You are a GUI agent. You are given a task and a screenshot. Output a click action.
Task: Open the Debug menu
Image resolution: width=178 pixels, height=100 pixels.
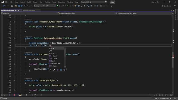pyautogui.click(x=35, y=2)
